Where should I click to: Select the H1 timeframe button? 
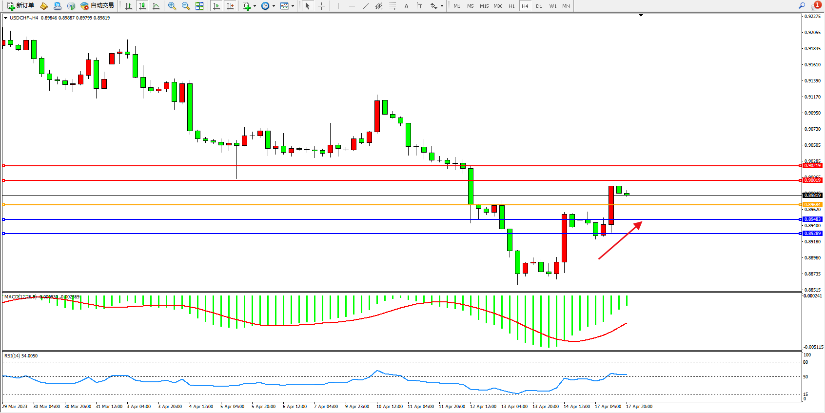pos(511,6)
